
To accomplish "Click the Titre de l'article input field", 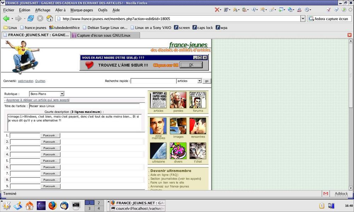I will click(x=84, y=106).
